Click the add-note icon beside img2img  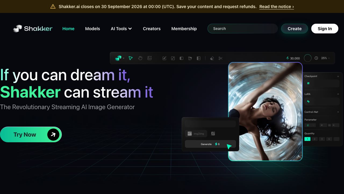(213, 133)
